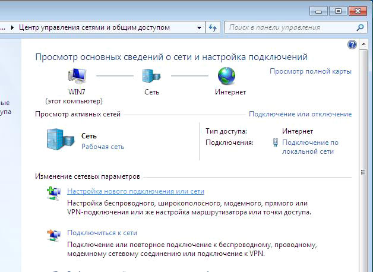Image resolution: width=373 pixels, height=272 pixels.
Task: Click the Подключиться к сети link
Action: click(x=102, y=233)
